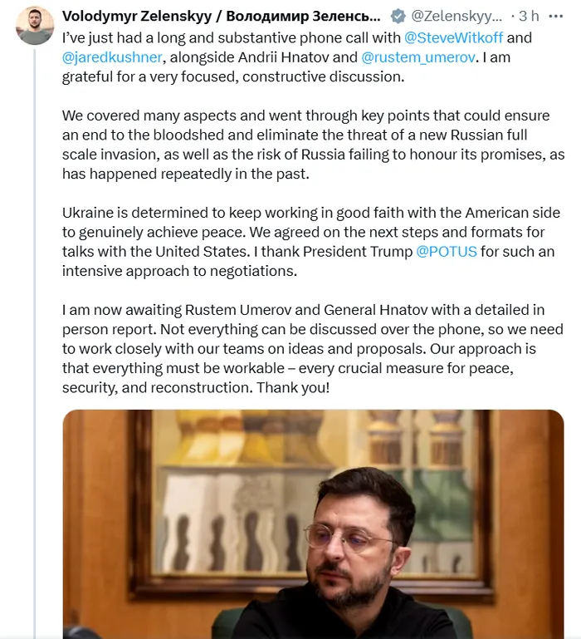Viewport: 581px width, 639px height.
Task: Click Zelenskyy's profile avatar picture
Action: pos(35,26)
